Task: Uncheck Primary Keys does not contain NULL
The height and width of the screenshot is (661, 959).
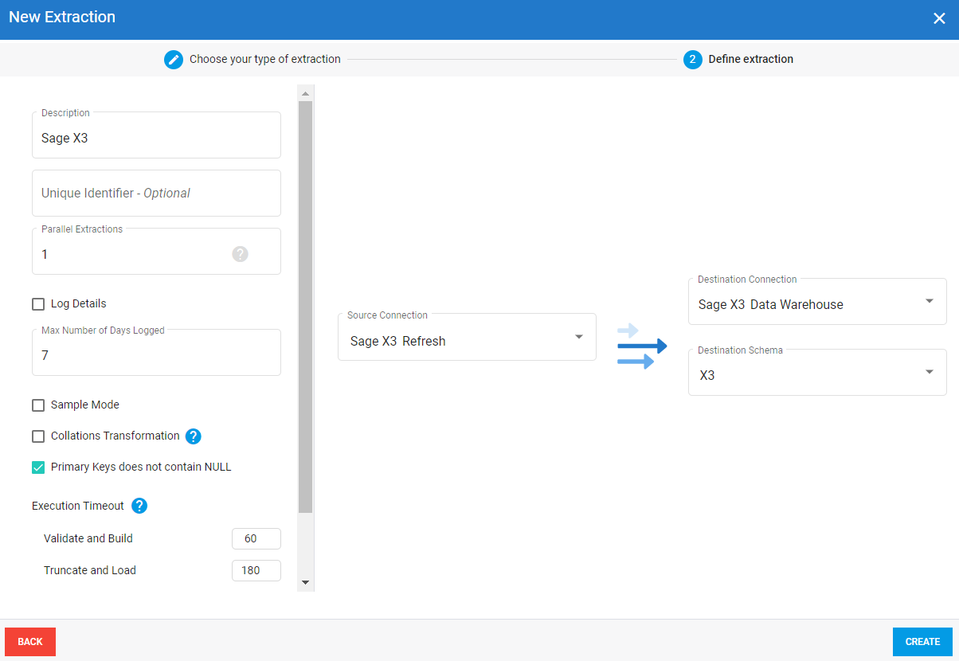Action: point(38,467)
